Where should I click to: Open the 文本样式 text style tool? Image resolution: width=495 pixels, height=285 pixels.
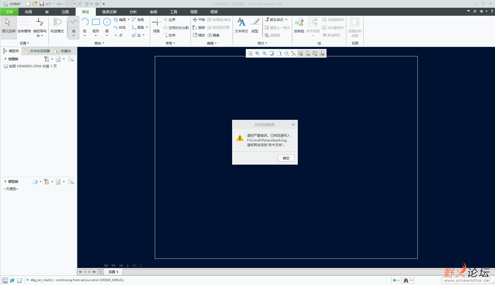pos(242,26)
